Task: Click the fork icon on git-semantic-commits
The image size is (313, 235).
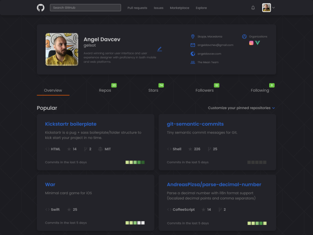Action: [x=209, y=149]
